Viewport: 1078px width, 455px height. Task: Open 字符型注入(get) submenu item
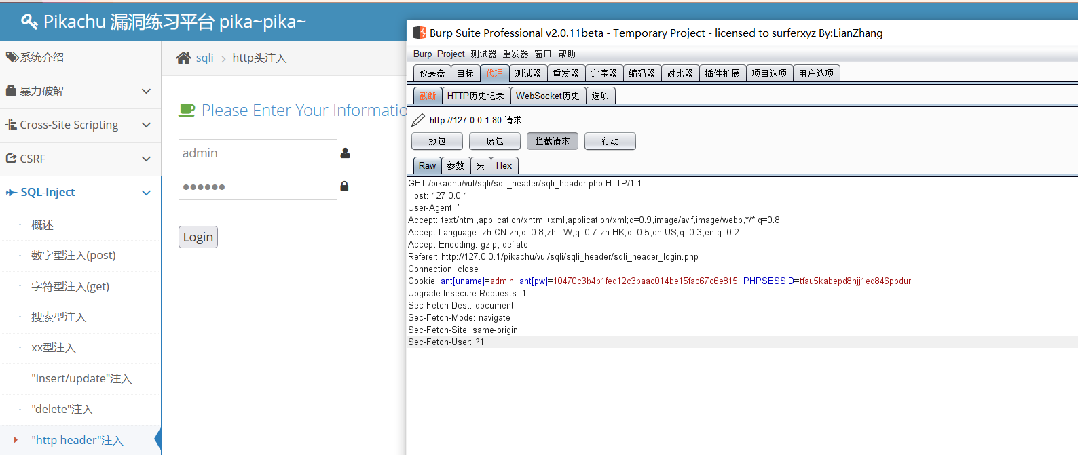pyautogui.click(x=70, y=286)
